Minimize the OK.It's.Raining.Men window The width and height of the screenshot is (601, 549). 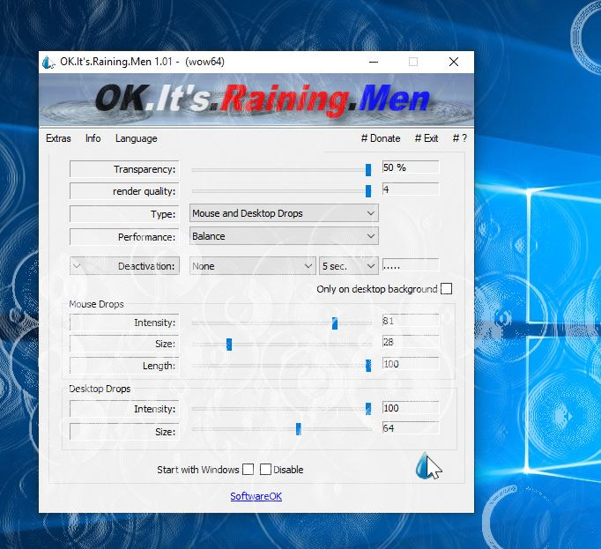(x=374, y=62)
